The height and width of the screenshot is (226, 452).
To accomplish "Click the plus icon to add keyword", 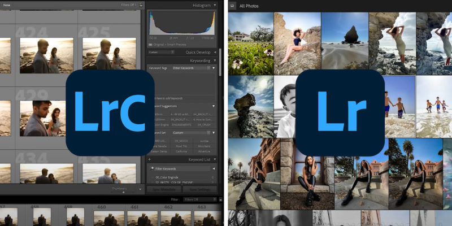I will pyautogui.click(x=149, y=159).
